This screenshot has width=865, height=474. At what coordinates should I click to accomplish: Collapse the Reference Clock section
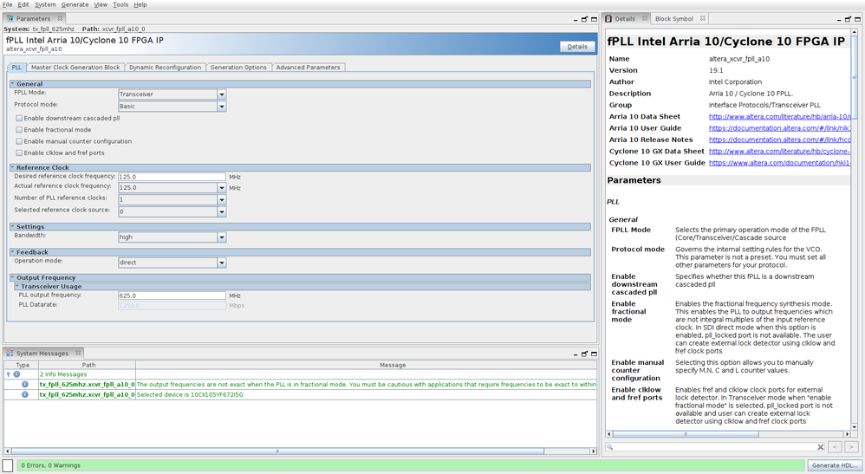(x=12, y=167)
